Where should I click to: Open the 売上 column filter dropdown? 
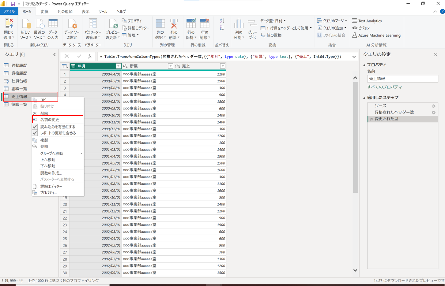[223, 66]
